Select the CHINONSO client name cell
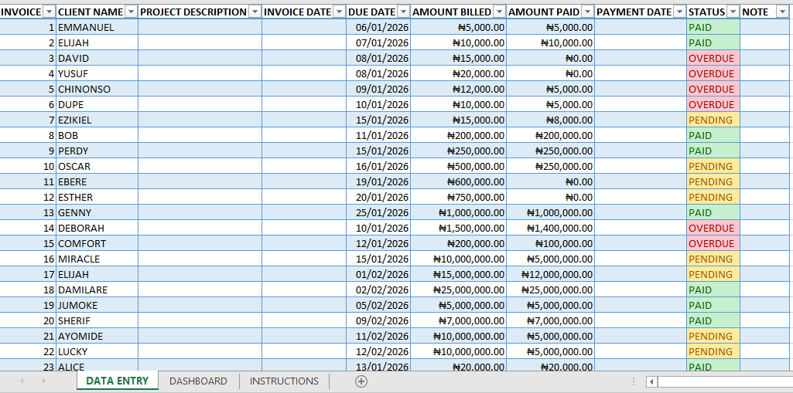 97,89
